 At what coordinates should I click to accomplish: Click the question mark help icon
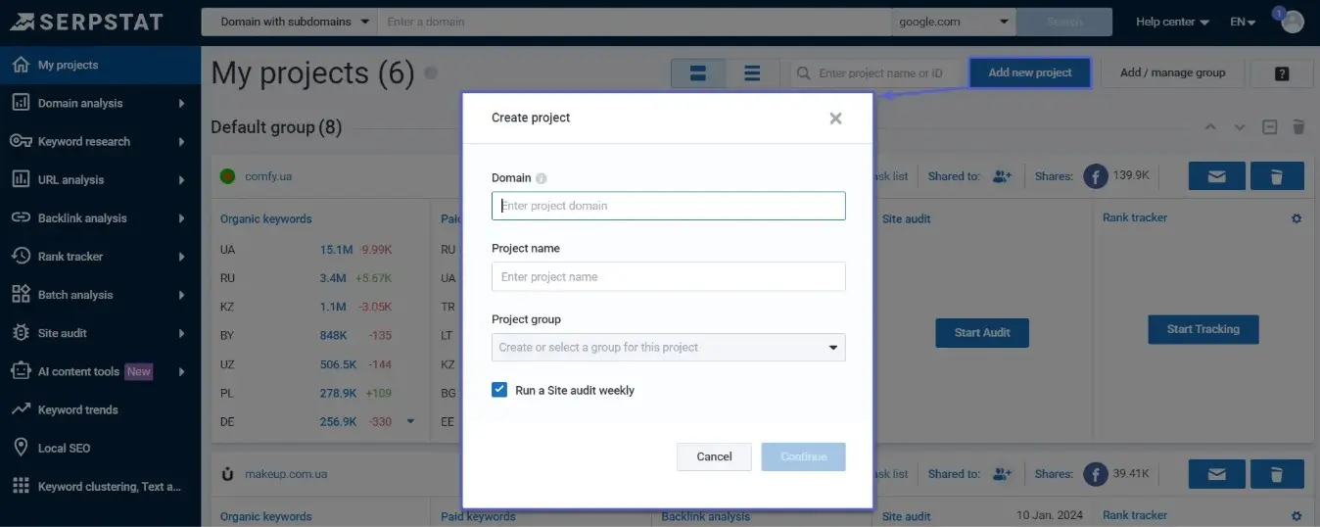coord(1282,73)
